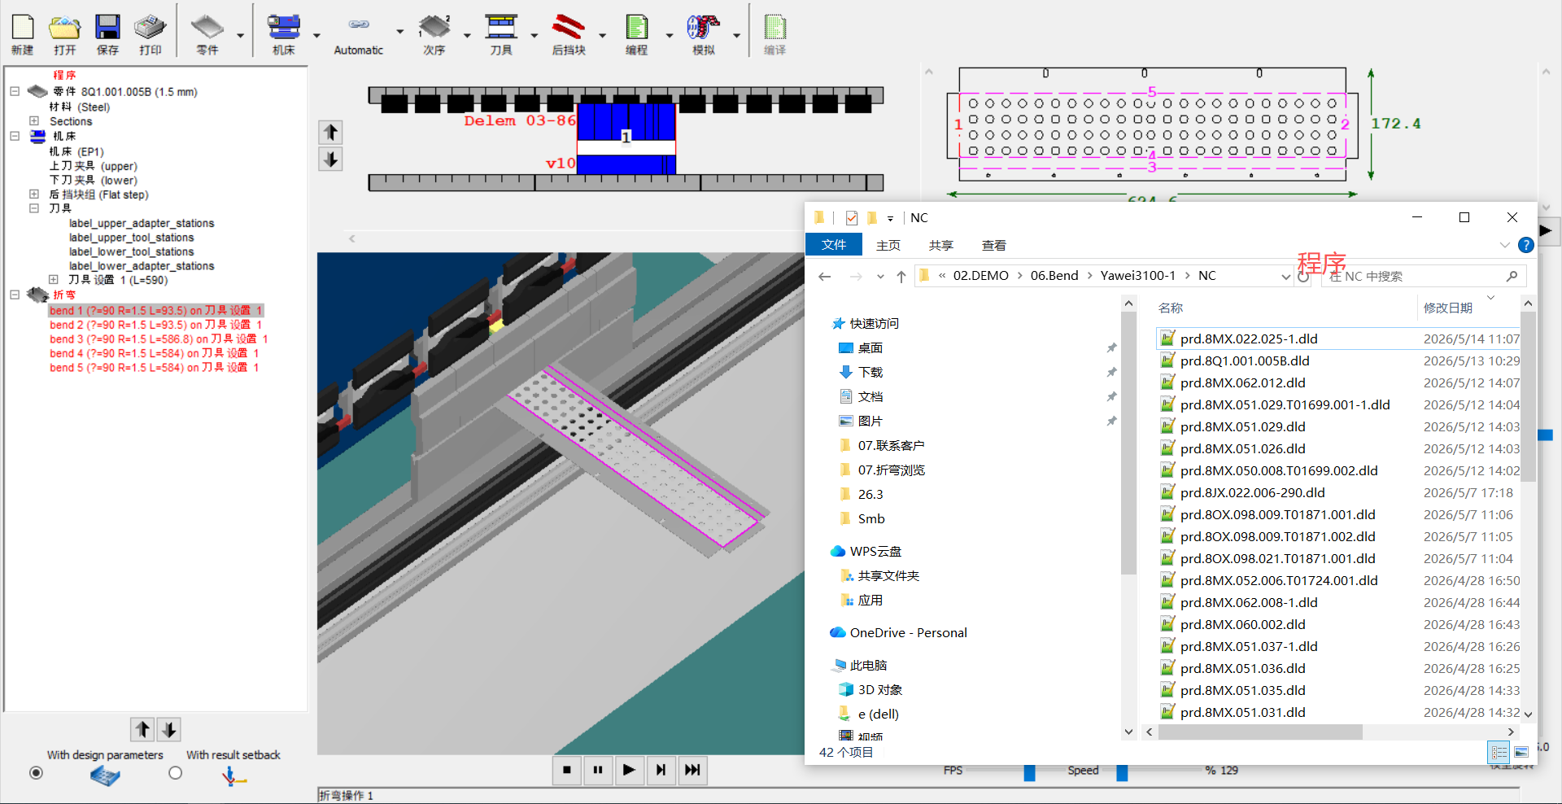Screen dimensions: 1562x804
Task: Move bend up with the tree's up arrow
Action: click(x=142, y=729)
